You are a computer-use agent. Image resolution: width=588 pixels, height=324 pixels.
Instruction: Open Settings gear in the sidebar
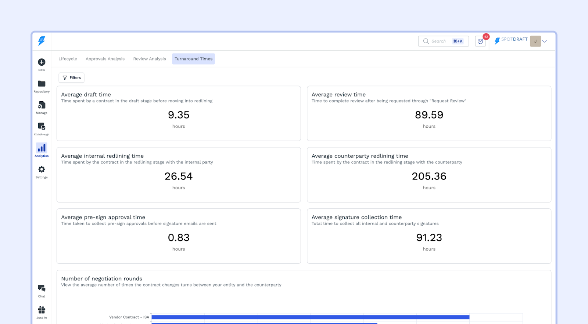coord(42,170)
